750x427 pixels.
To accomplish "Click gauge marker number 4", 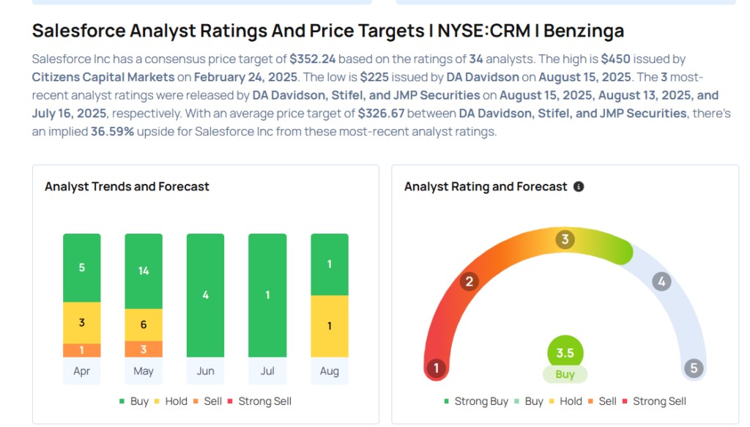I will 661,281.
